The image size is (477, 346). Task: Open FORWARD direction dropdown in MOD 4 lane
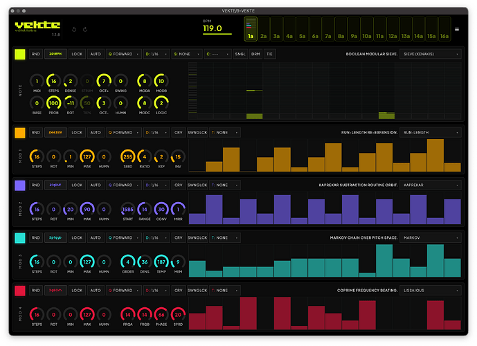(x=123, y=291)
